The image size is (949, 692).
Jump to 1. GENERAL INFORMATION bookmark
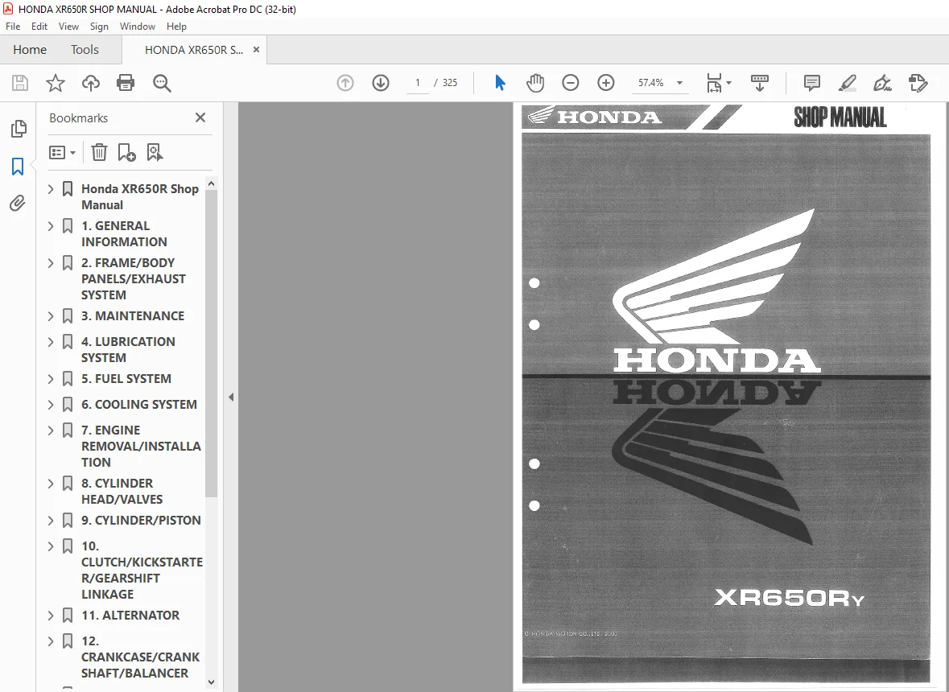point(124,233)
